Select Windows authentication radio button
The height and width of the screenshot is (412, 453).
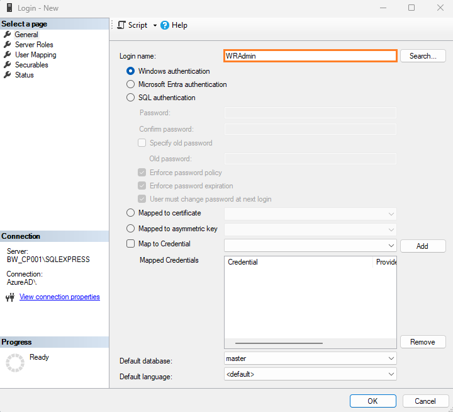(131, 71)
